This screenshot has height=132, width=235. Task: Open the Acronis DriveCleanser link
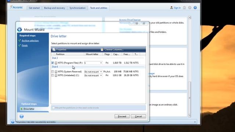pos(130,20)
